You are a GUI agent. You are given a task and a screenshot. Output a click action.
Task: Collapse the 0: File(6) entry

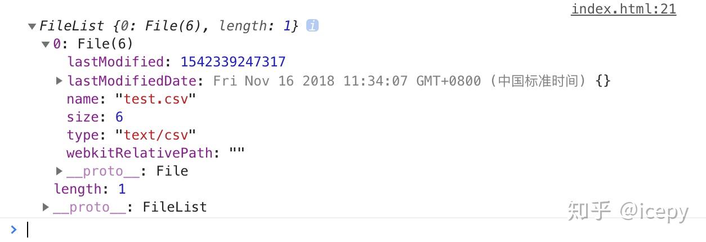pyautogui.click(x=46, y=44)
